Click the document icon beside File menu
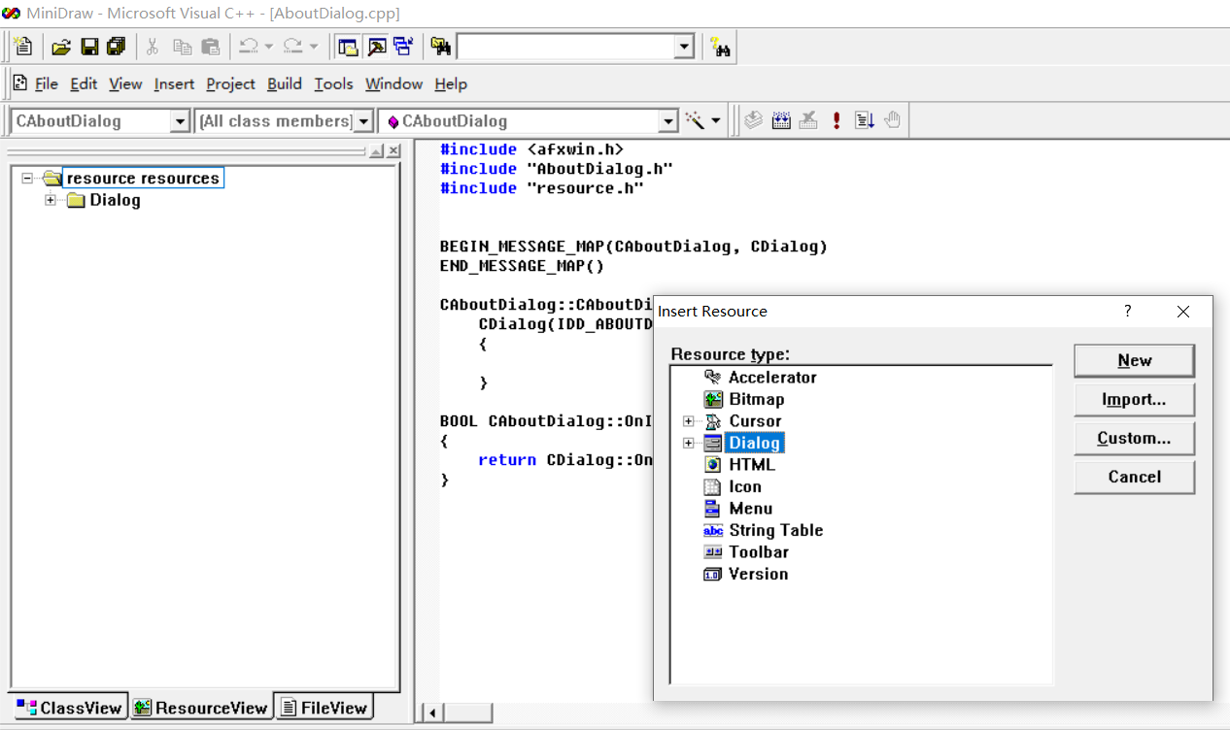The image size is (1230, 730). 19,83
